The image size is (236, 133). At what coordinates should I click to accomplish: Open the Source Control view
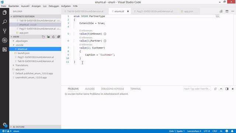[x=4, y=31]
